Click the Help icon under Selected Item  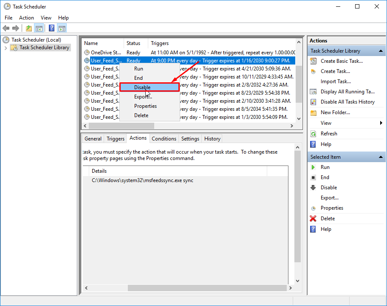313,229
